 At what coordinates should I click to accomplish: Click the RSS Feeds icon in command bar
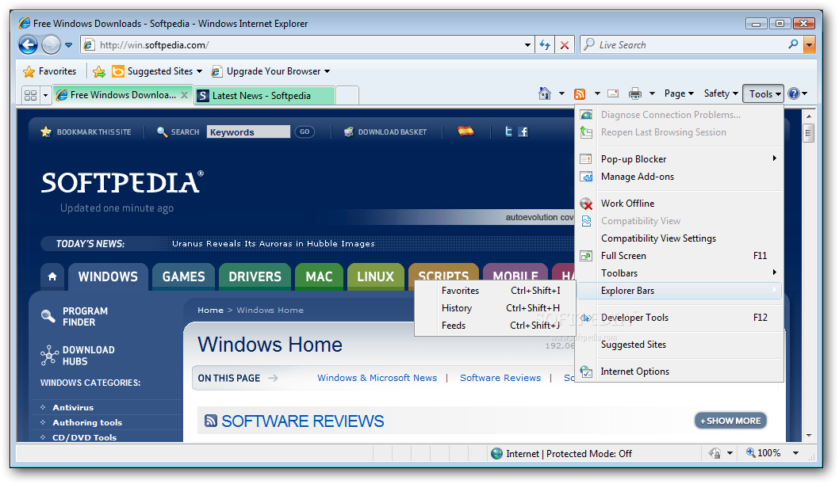click(580, 94)
